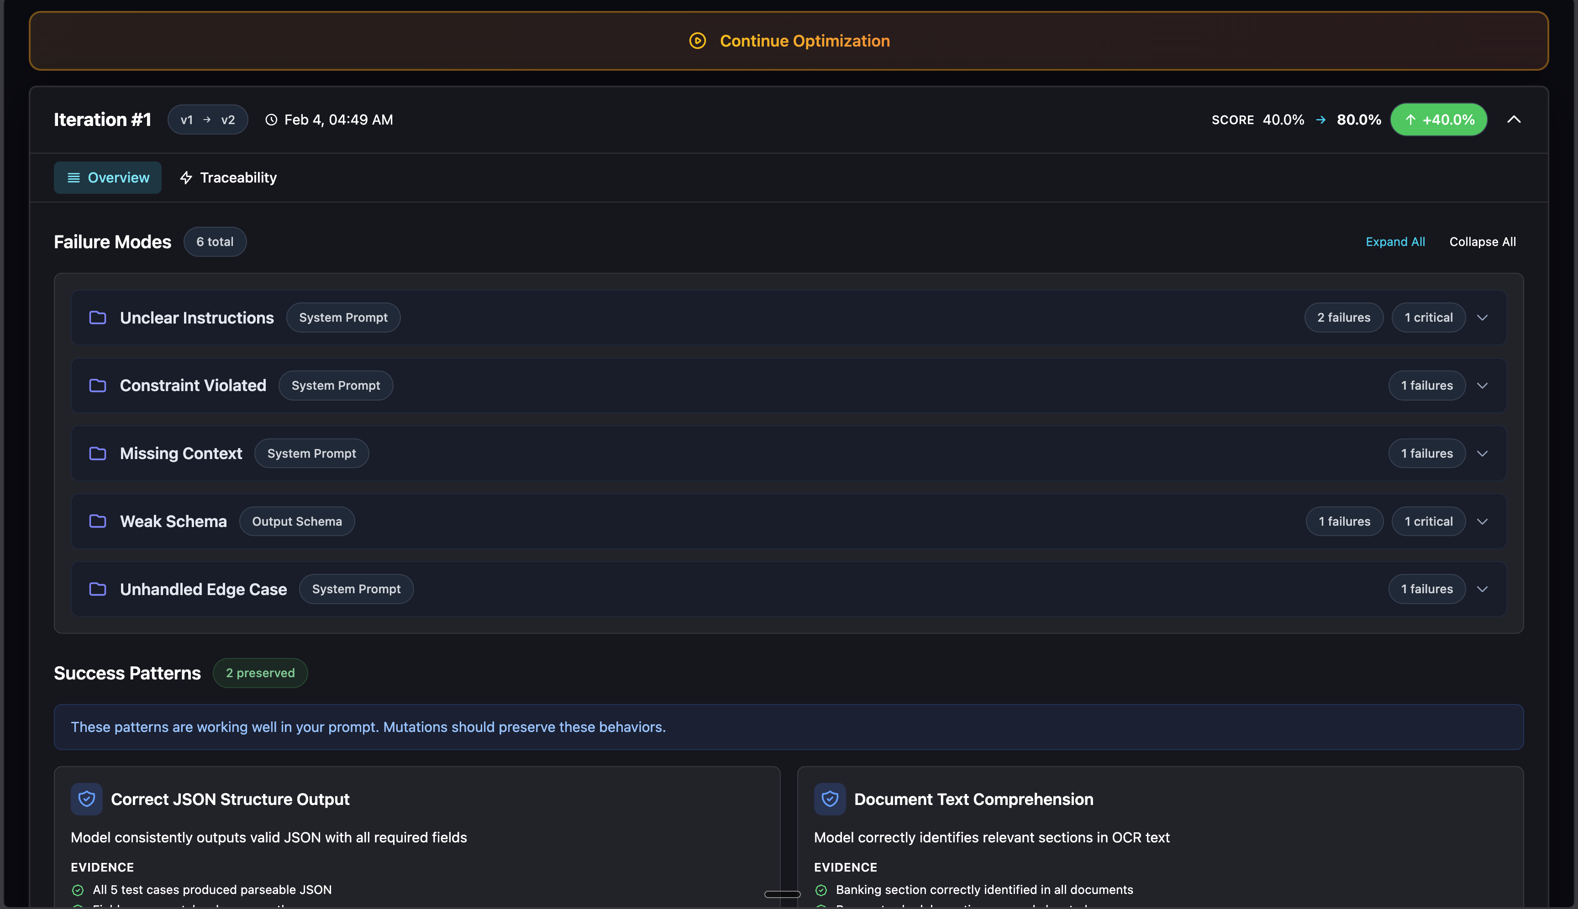This screenshot has height=909, width=1578.
Task: Expand the Unclear Instructions failure mode
Action: coord(1482,317)
